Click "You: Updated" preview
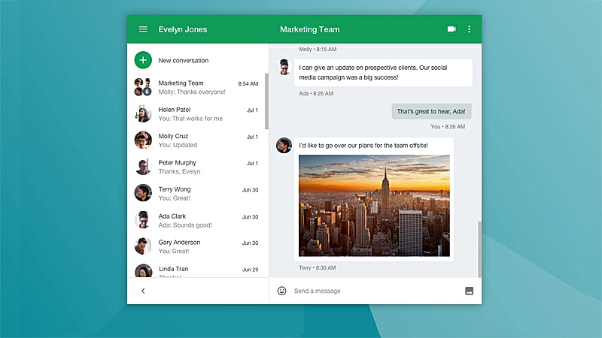The image size is (602, 338). pyautogui.click(x=178, y=145)
